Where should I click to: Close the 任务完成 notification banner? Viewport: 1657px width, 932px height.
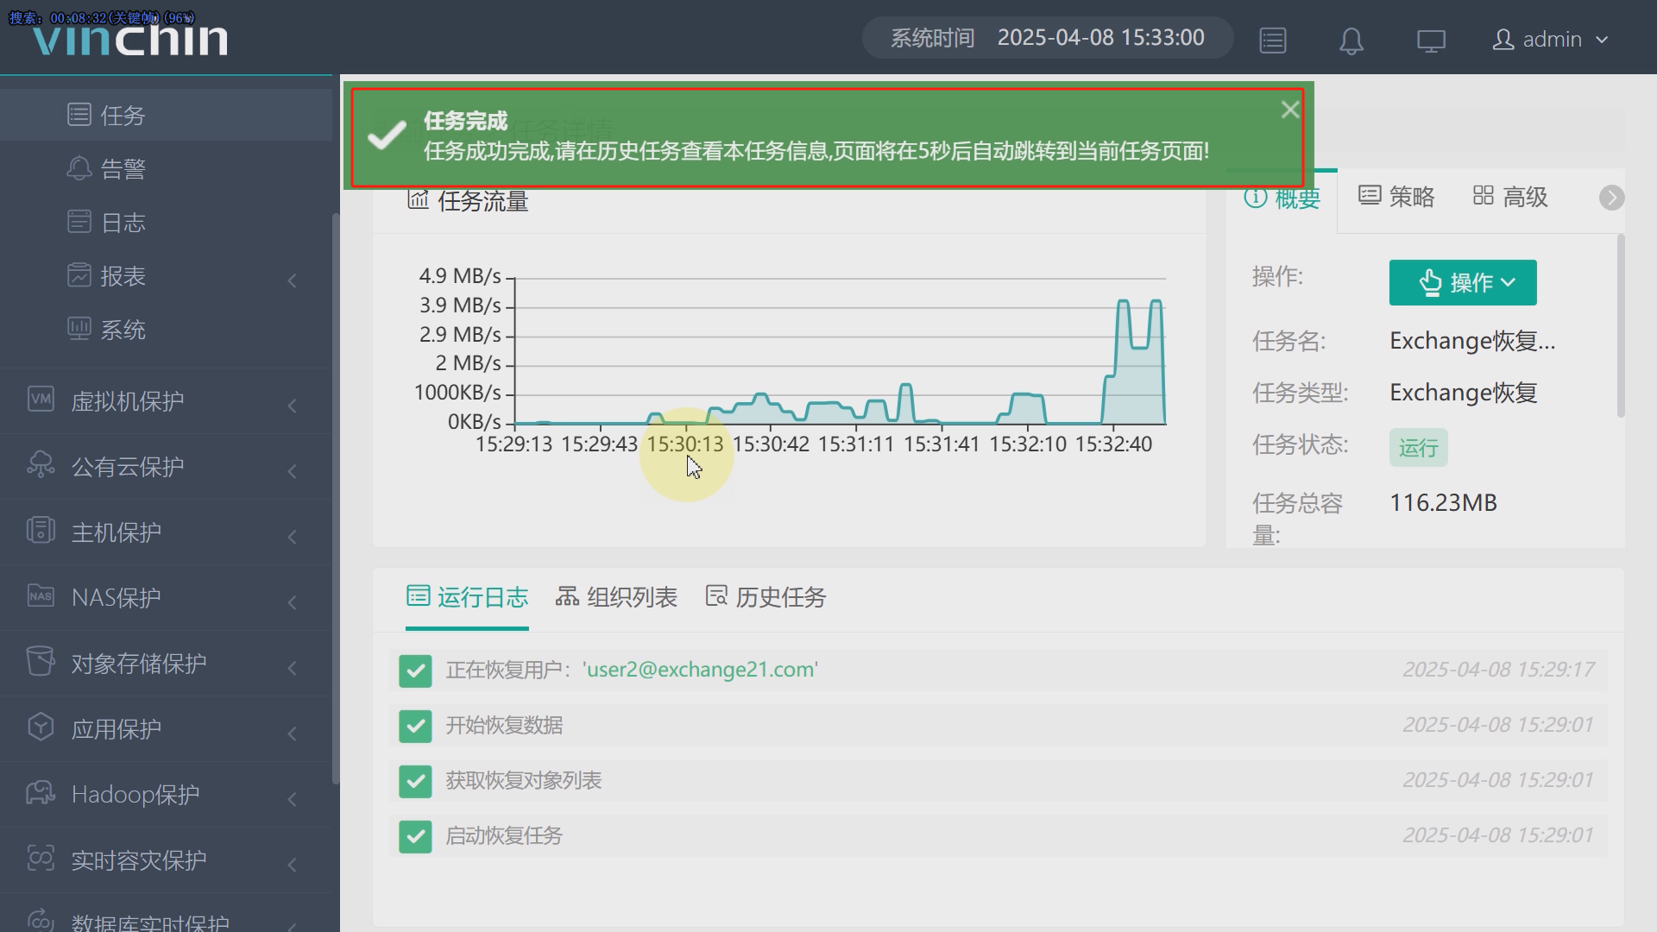pos(1289,110)
